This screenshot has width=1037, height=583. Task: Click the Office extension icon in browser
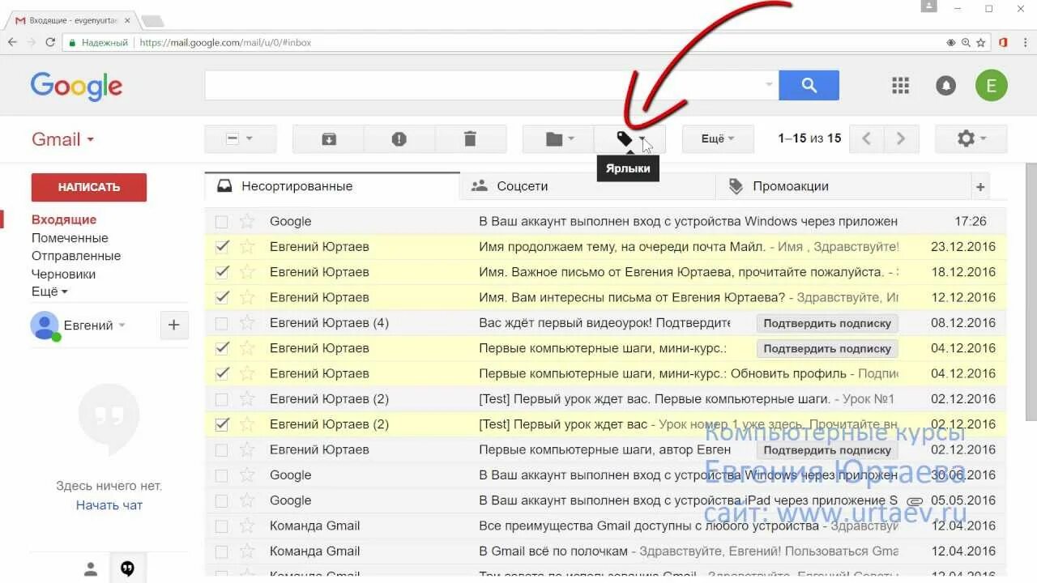pyautogui.click(x=1003, y=42)
